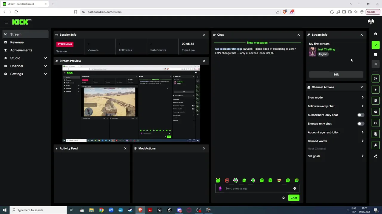Click the Brave shields icon in address bar

point(285,12)
